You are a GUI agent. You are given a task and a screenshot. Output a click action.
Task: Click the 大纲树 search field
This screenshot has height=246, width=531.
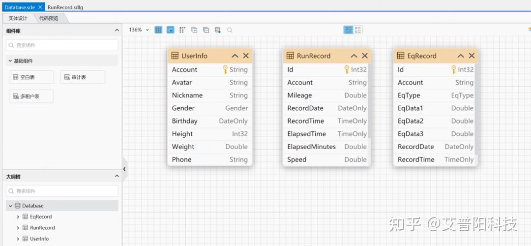click(62, 191)
